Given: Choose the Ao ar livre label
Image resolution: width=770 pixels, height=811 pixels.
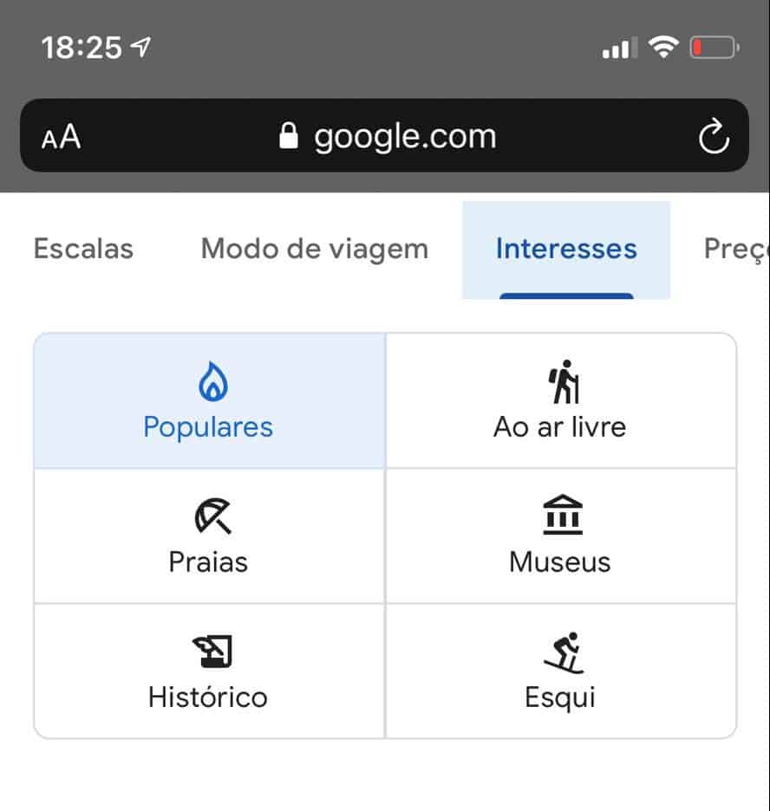Looking at the screenshot, I should 560,427.
